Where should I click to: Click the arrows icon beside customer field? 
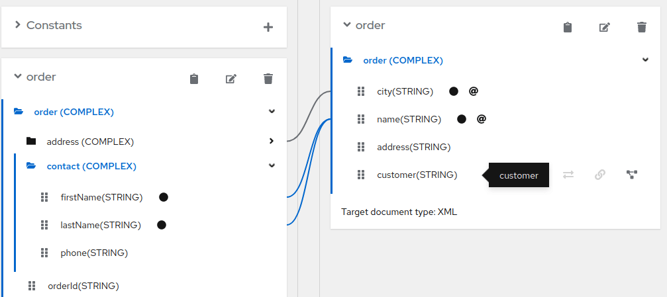coord(568,175)
